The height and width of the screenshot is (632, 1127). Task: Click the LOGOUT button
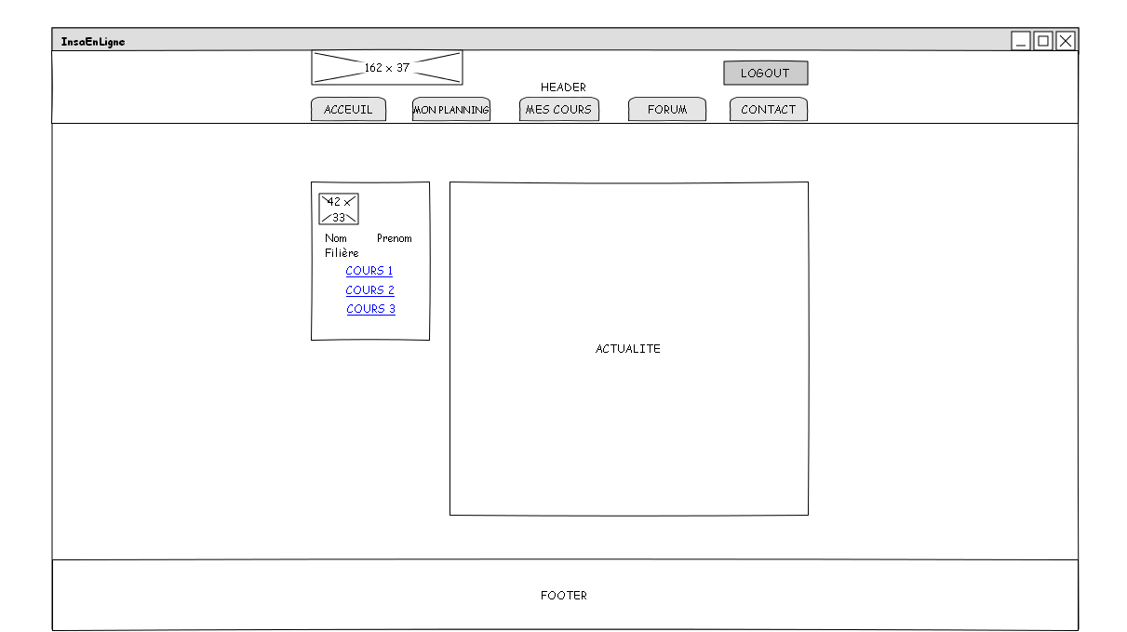tap(765, 74)
